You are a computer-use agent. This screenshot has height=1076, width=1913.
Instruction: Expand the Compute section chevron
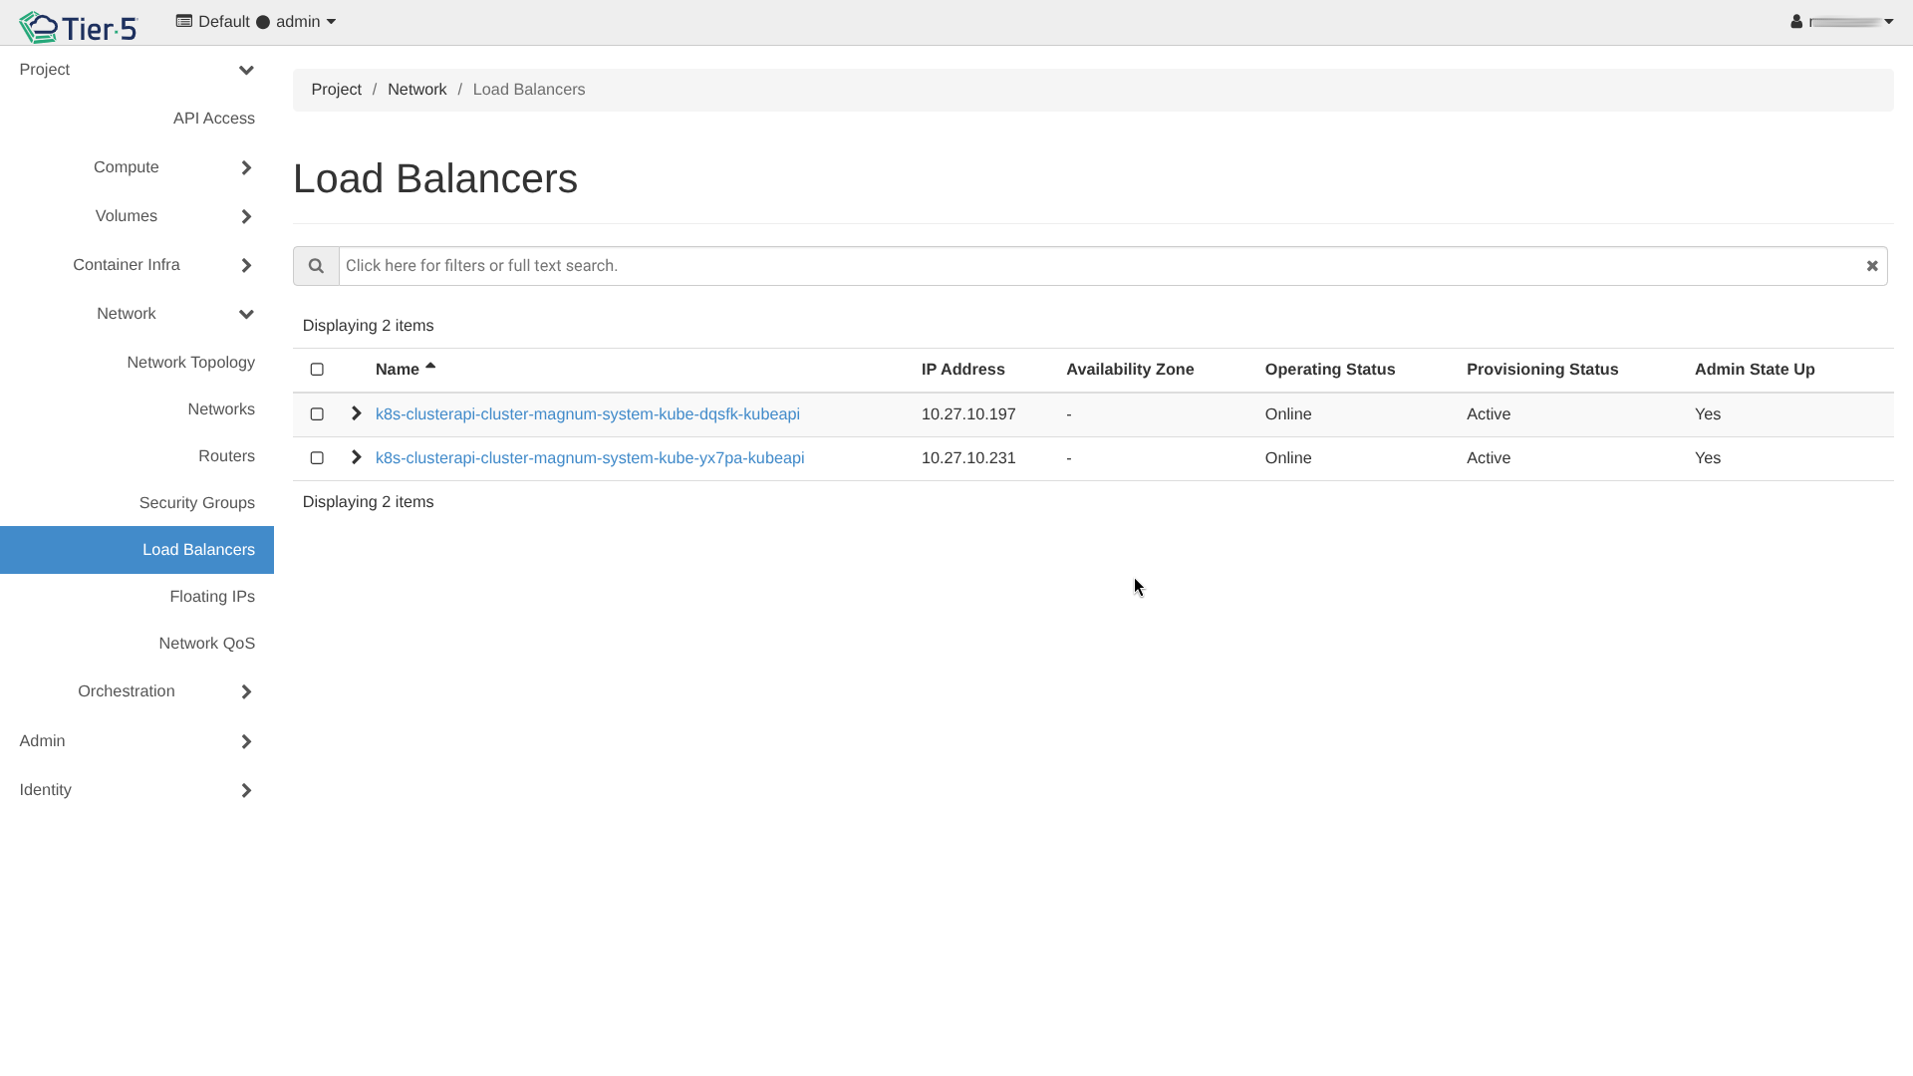pos(246,167)
